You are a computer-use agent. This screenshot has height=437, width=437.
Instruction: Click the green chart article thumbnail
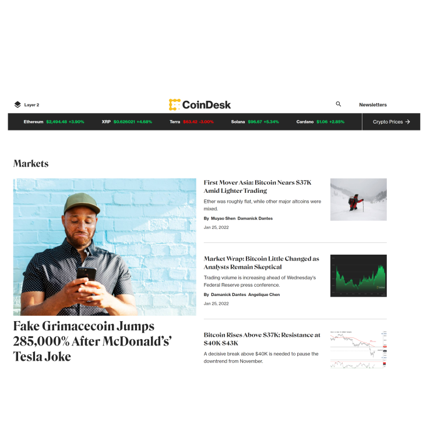pos(358,276)
